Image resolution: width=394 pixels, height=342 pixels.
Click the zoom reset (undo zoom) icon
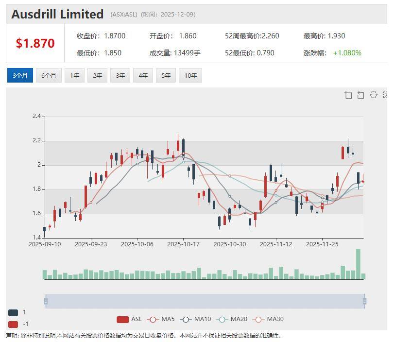coord(360,95)
